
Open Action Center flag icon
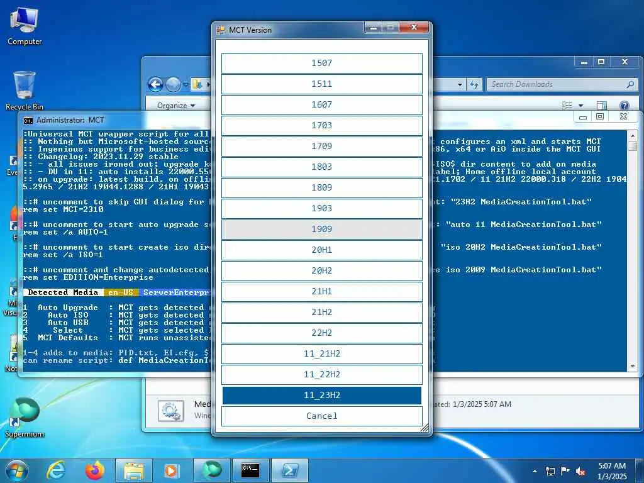(x=565, y=471)
